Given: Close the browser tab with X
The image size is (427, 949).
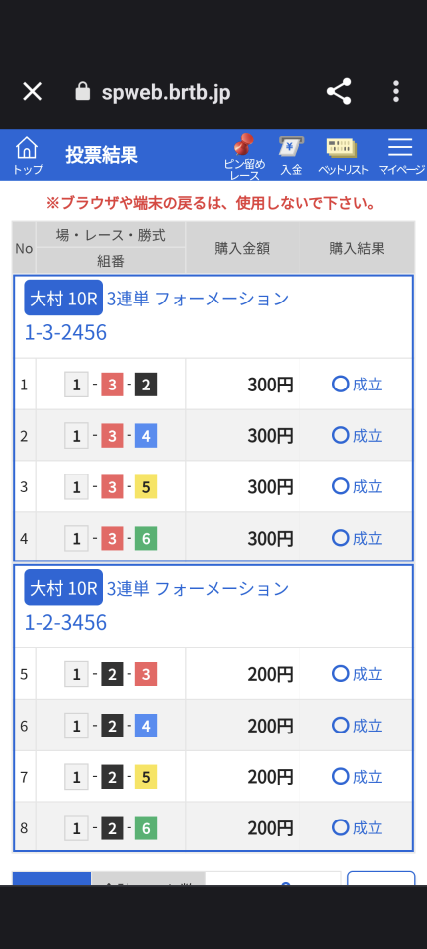Looking at the screenshot, I should click(x=32, y=91).
